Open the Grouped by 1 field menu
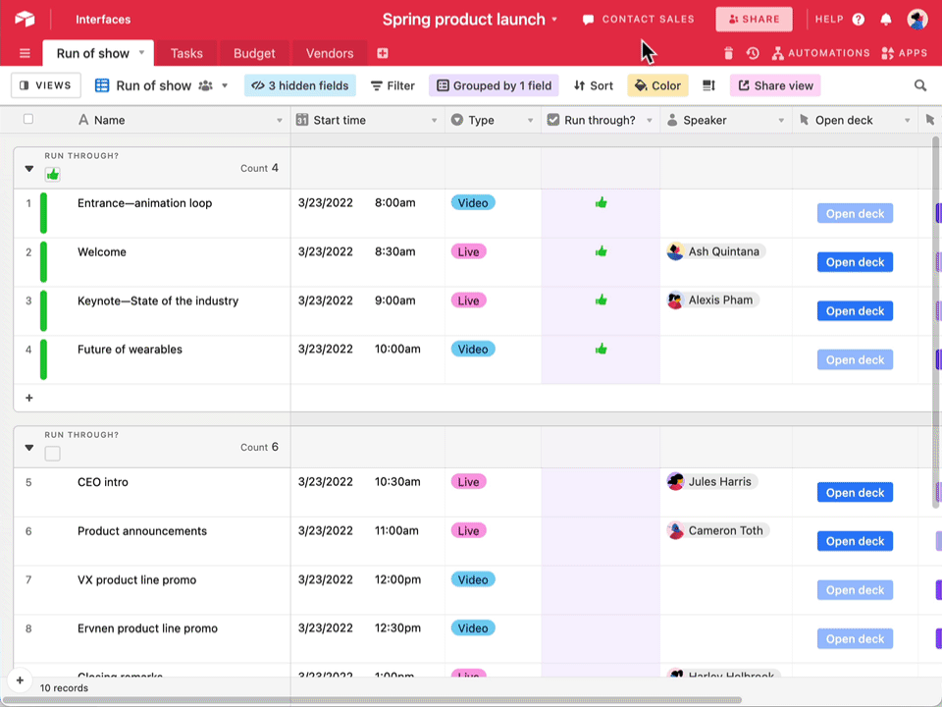The image size is (942, 707). (x=494, y=85)
